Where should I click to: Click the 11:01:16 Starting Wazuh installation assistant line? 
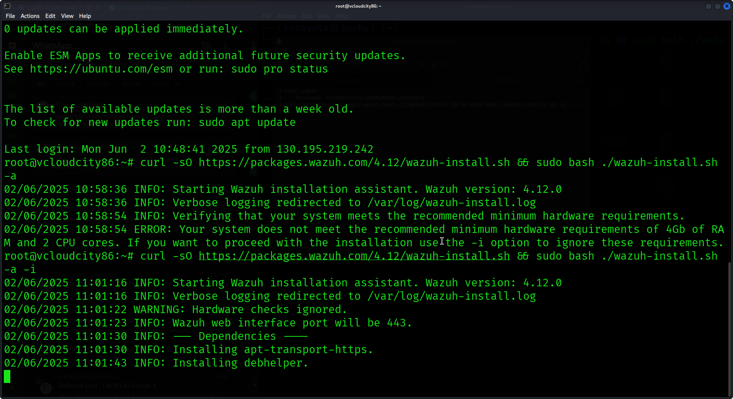point(283,283)
